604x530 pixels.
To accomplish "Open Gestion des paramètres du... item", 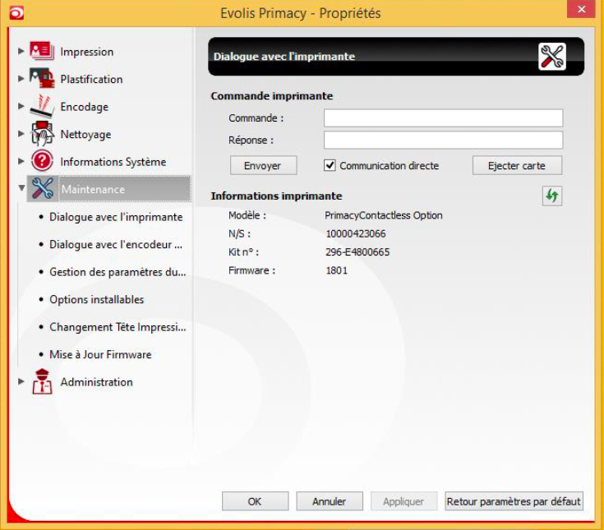I will coord(118,272).
